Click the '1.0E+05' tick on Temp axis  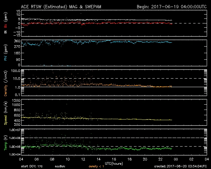pyautogui.click(x=15, y=147)
